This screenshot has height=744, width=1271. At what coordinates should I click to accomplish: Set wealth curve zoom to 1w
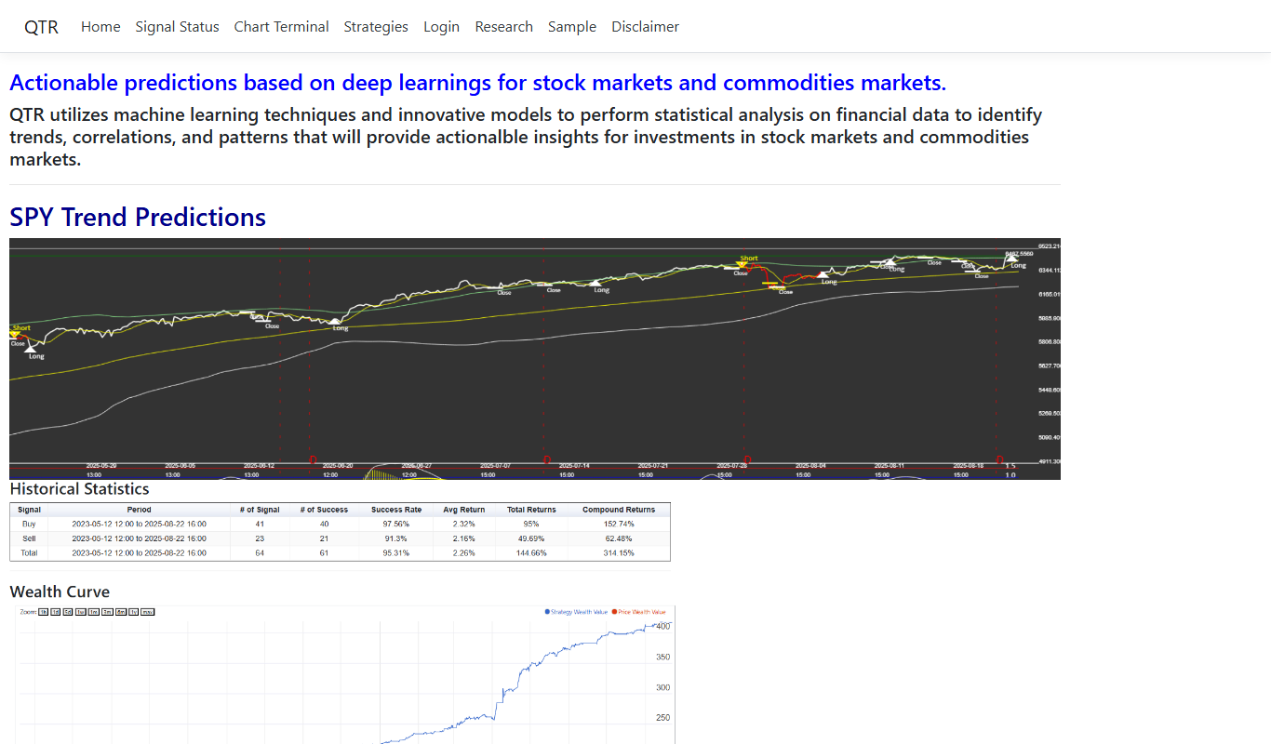(81, 612)
